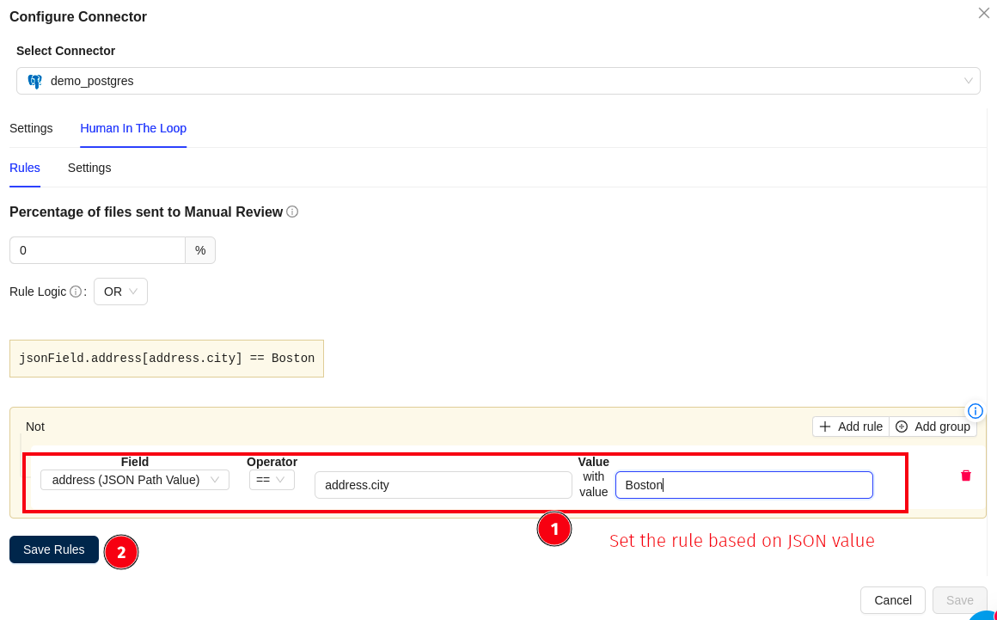Click the Cancel button

(x=892, y=600)
